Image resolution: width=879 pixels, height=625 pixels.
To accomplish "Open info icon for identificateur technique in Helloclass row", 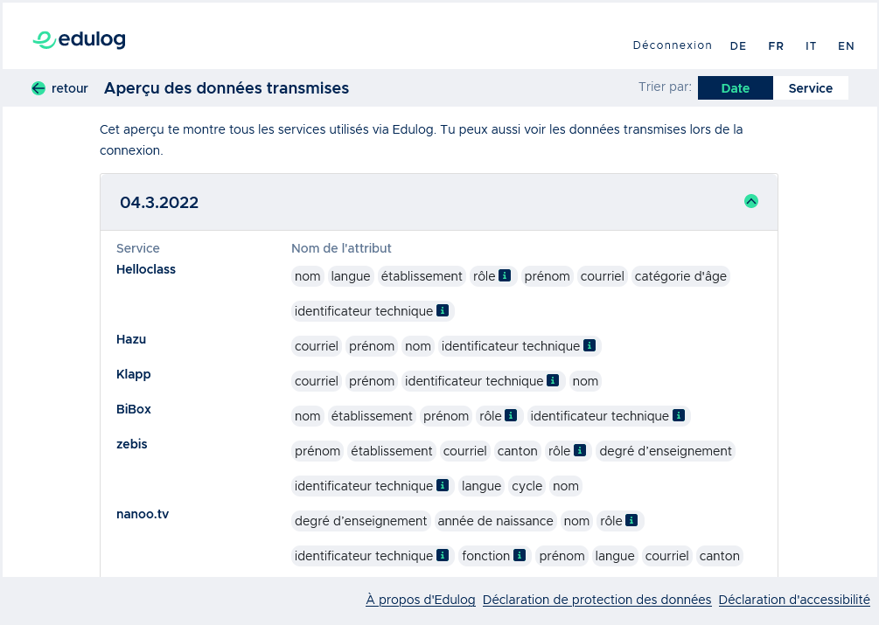I will (443, 310).
